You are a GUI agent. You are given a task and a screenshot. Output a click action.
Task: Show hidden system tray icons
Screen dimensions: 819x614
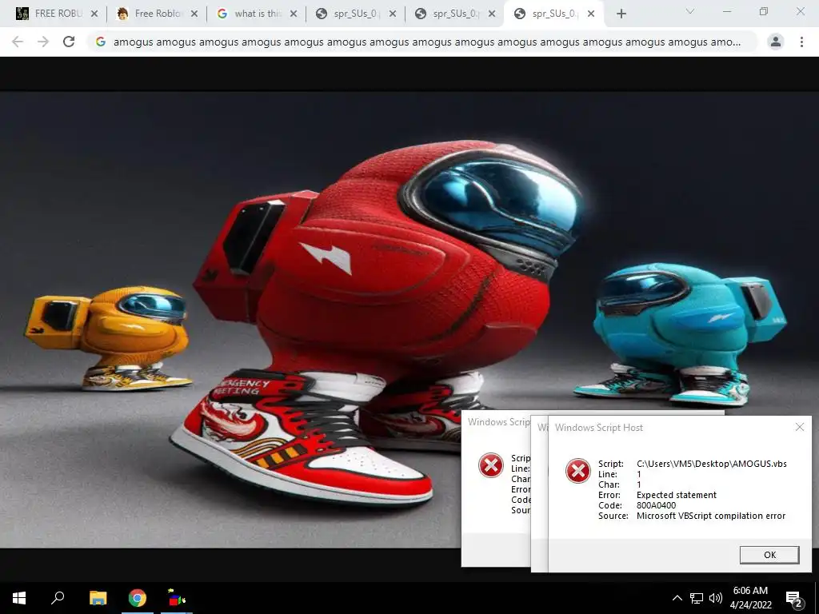[x=677, y=598]
